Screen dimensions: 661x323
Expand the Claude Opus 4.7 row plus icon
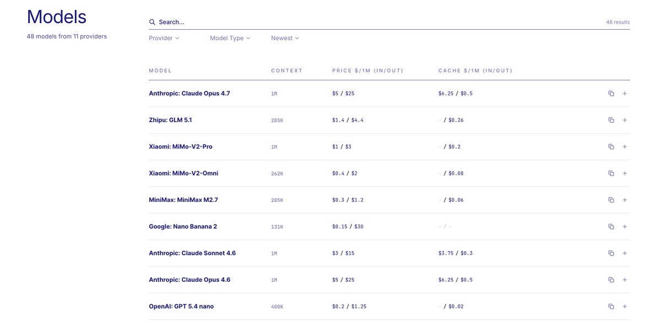coord(625,94)
